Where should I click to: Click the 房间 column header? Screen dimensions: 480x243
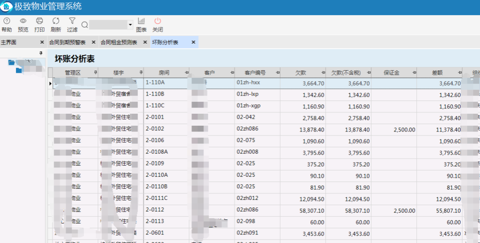[x=164, y=72]
